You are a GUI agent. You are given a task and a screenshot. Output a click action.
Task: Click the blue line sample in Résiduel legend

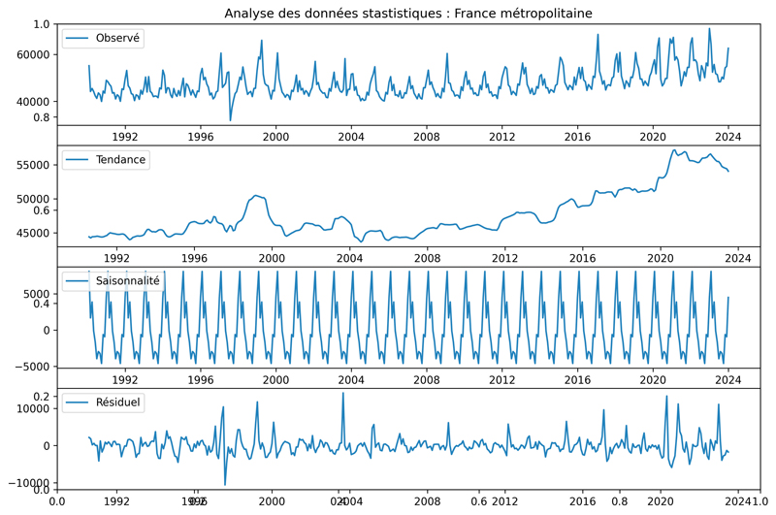[x=78, y=402]
